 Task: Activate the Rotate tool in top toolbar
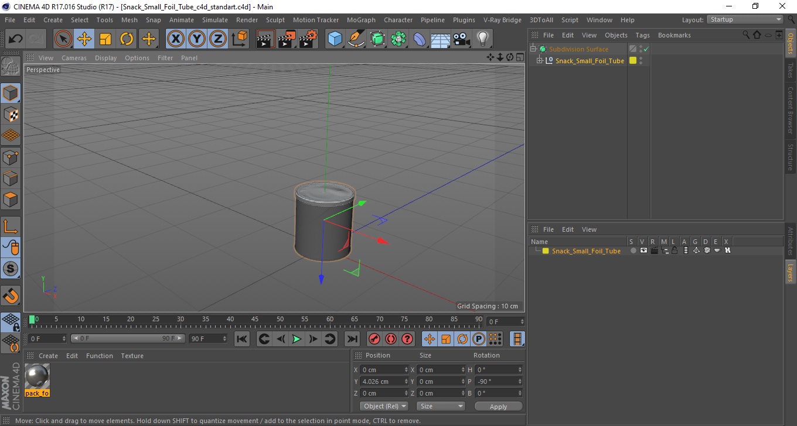click(127, 39)
